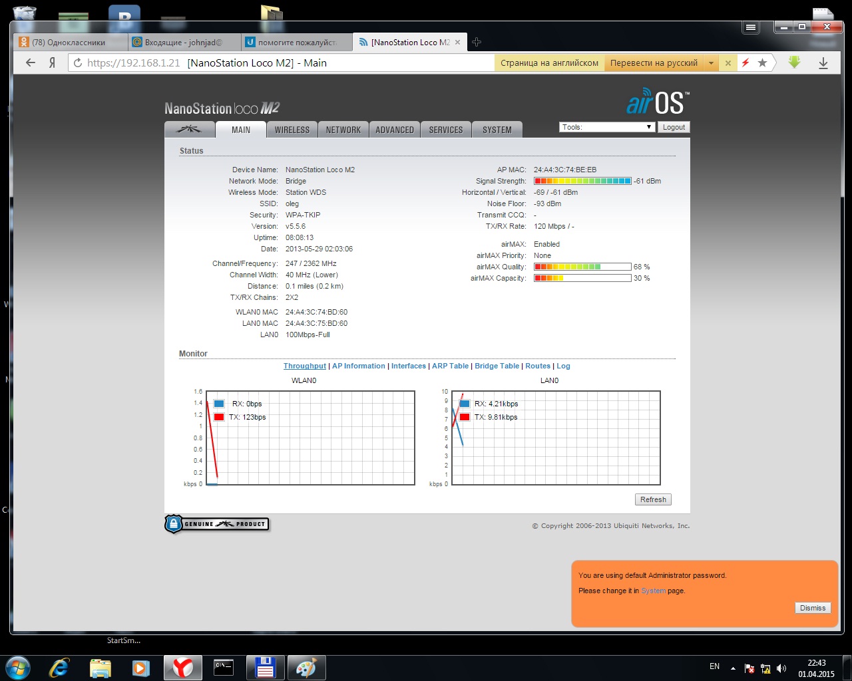Bookmark the page with the star icon
Screen dimensions: 852x681
[x=762, y=63]
